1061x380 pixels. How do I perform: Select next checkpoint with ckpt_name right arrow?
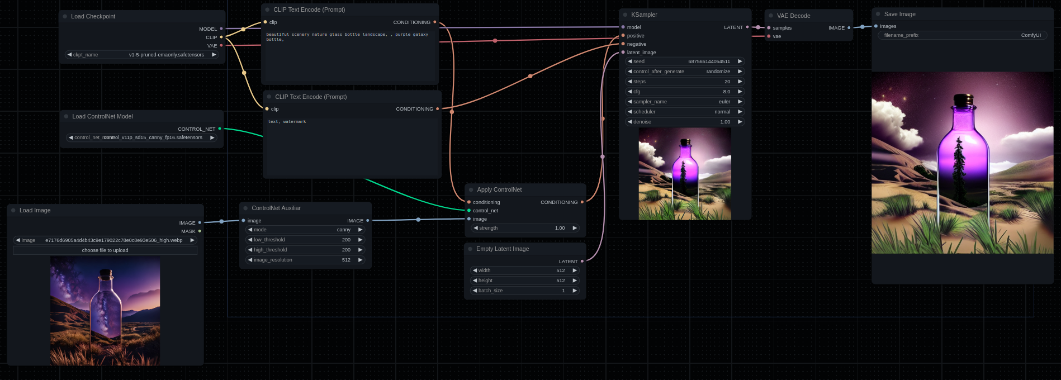(x=214, y=55)
